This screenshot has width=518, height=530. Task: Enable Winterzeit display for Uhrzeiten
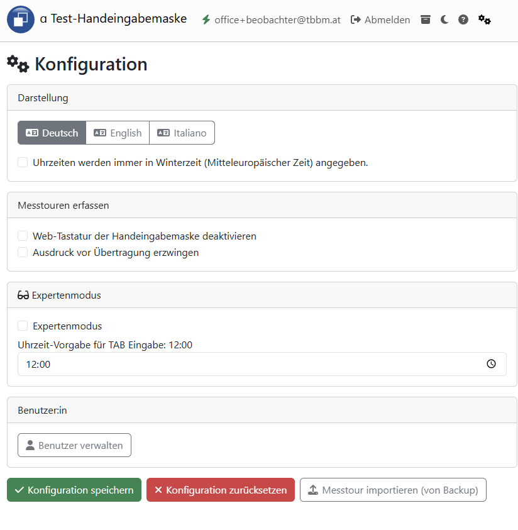23,162
